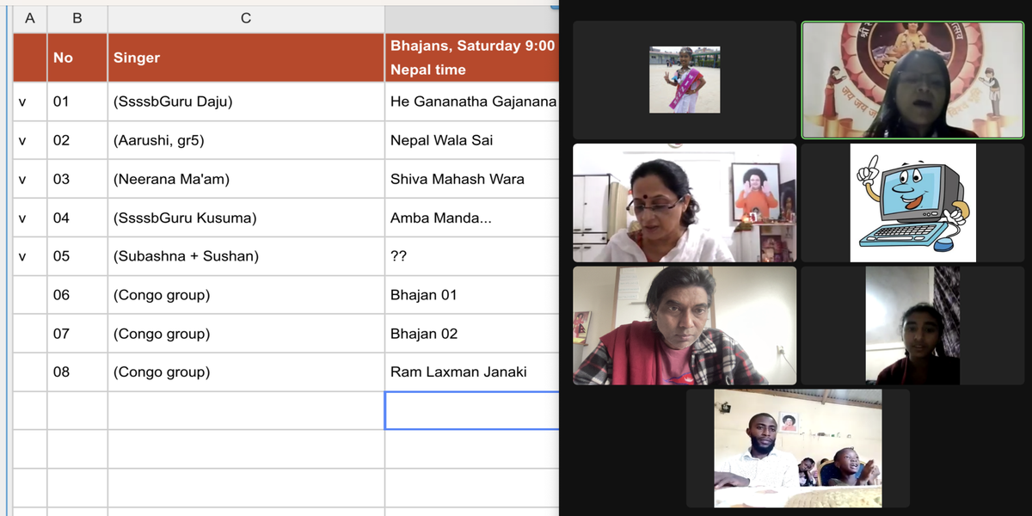Click the cartoon computer participant tile
The height and width of the screenshot is (516, 1032).
coord(913,203)
